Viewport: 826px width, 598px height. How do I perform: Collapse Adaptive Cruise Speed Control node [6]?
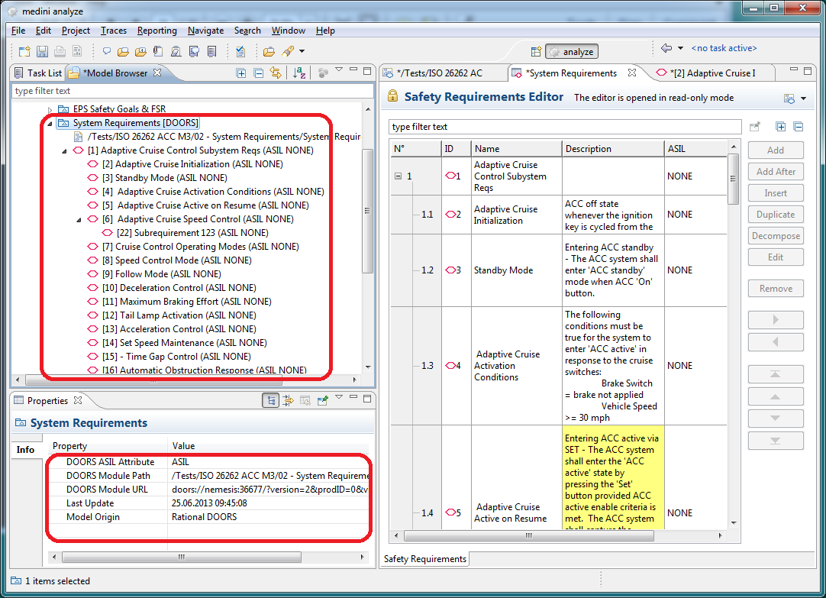point(79,219)
